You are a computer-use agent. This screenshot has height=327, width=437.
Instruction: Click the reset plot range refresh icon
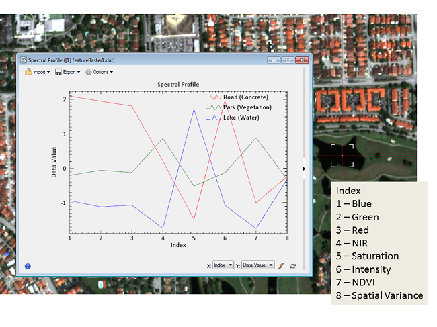point(293,266)
